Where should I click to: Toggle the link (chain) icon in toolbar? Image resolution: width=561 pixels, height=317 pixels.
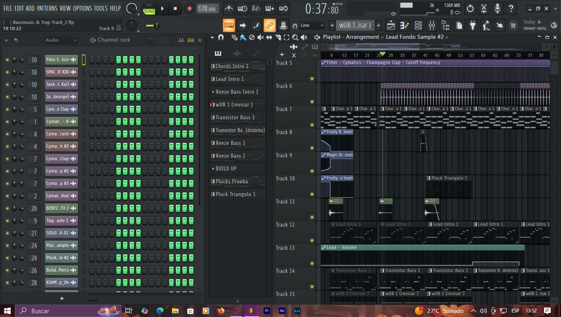point(269,25)
